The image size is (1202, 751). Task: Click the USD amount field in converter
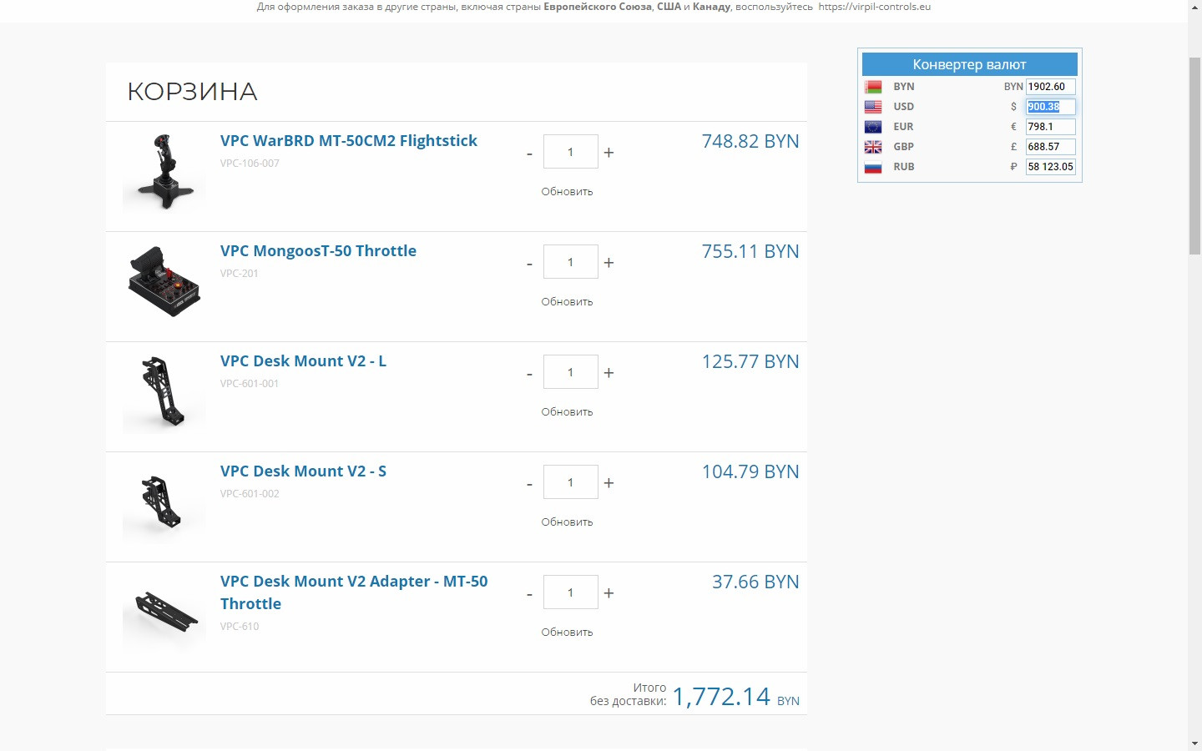coord(1051,107)
